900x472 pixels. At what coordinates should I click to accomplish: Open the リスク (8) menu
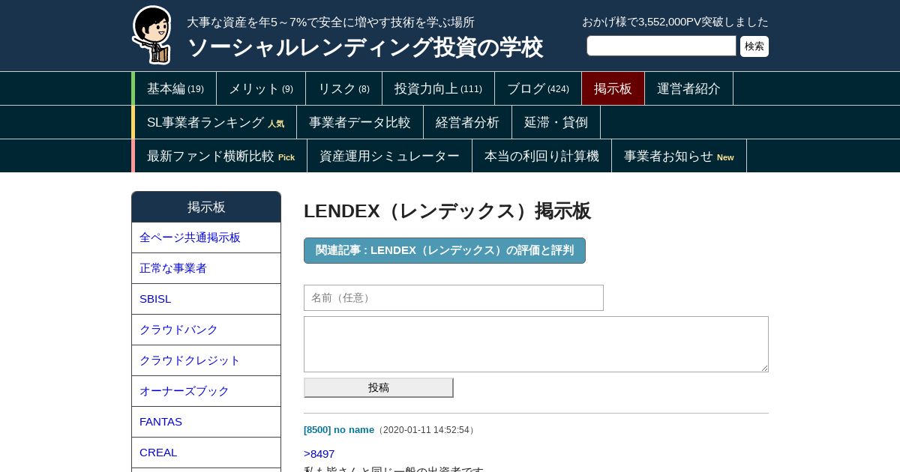343,88
